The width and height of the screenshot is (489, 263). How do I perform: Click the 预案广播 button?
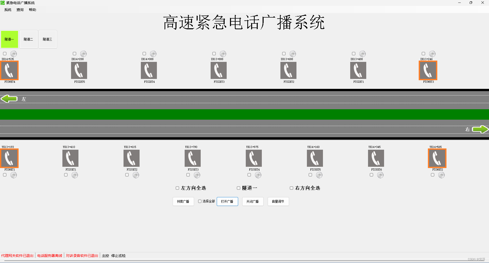tap(183, 201)
